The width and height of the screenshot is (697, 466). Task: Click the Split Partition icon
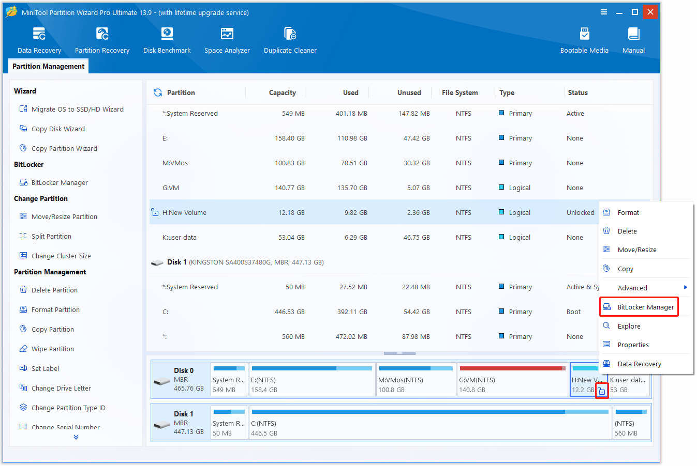pyautogui.click(x=23, y=236)
